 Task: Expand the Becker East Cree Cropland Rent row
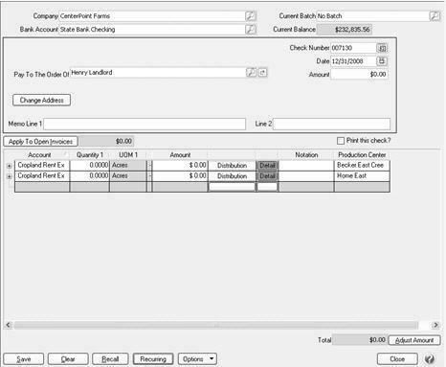coord(9,166)
